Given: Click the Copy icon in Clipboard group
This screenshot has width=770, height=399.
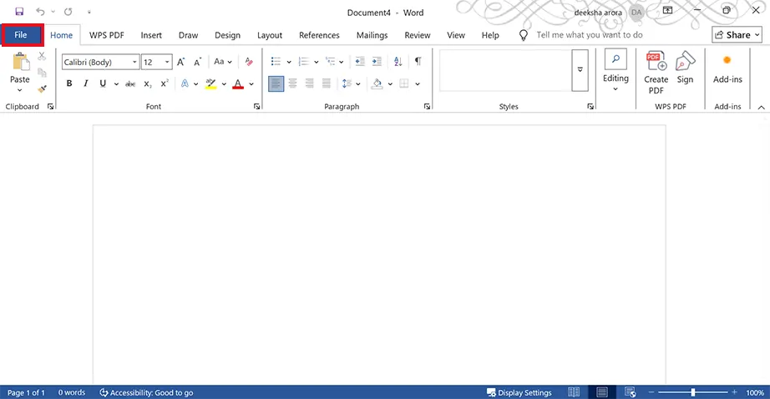Looking at the screenshot, I should coord(42,73).
